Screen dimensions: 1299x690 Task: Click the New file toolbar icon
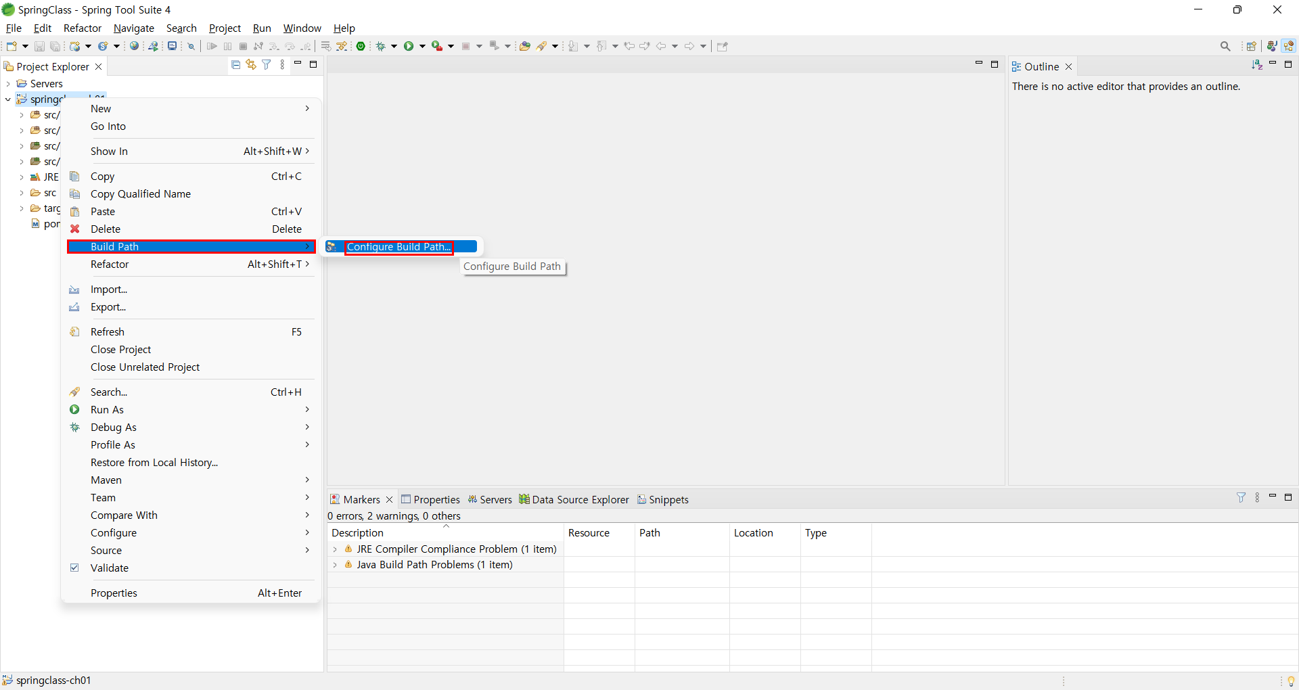pos(12,46)
